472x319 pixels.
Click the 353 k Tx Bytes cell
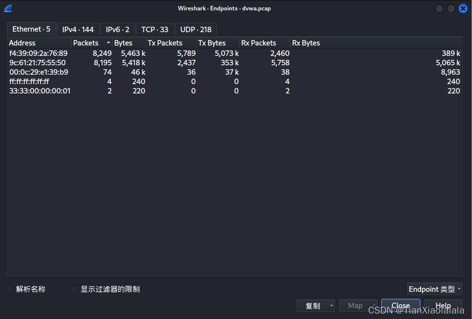(230, 63)
